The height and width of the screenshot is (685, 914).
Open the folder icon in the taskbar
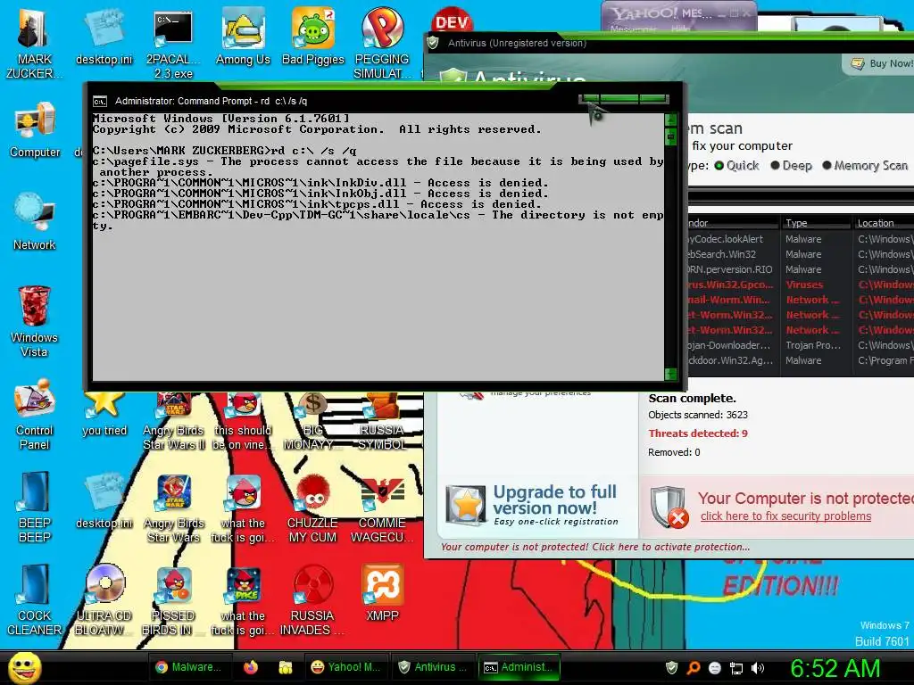[x=286, y=667]
